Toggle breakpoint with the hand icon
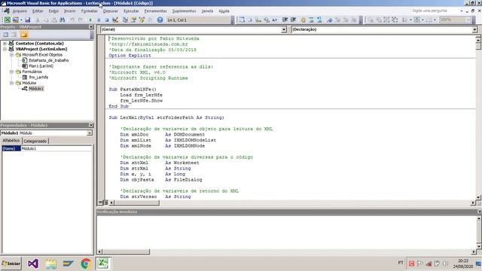The height and width of the screenshot is (271, 482). (303, 20)
